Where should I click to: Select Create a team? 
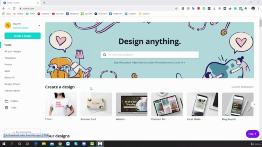coord(12,91)
